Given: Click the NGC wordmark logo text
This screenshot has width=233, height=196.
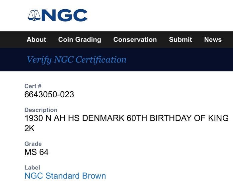Looking at the screenshot, I should coord(65,15).
